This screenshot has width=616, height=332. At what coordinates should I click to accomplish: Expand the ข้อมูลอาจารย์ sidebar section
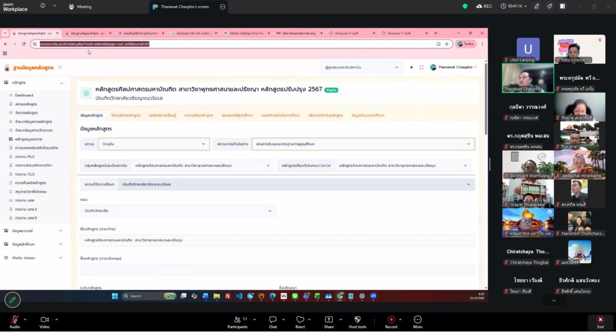36,231
